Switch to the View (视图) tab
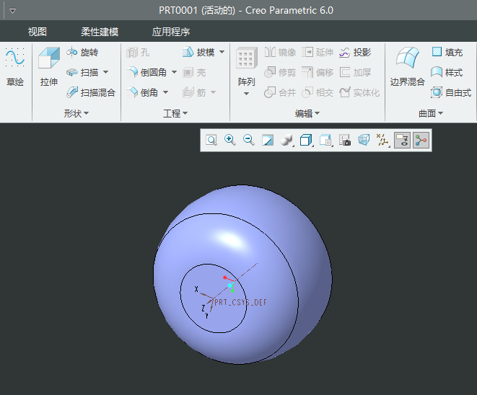Image resolution: width=477 pixels, height=395 pixels. [x=38, y=32]
